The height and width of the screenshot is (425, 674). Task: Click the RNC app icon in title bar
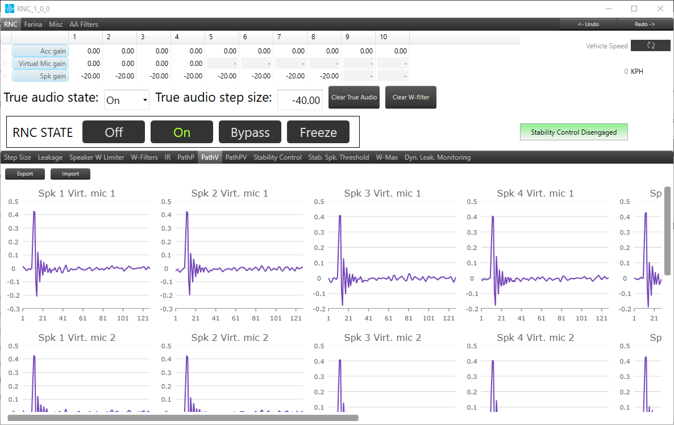click(9, 9)
